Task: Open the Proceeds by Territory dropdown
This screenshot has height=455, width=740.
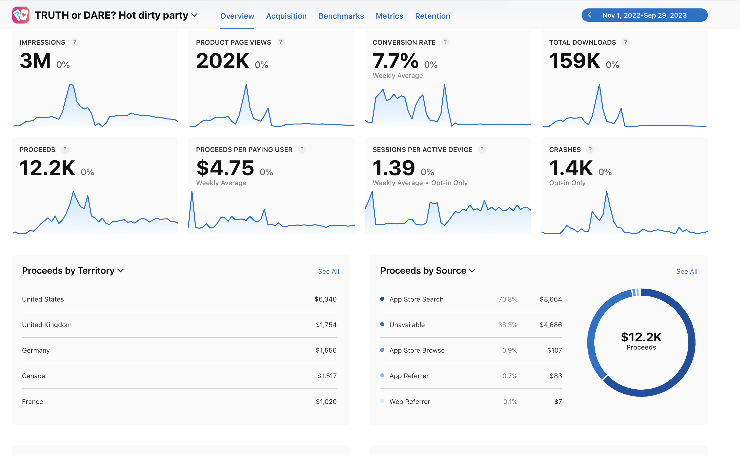Action: [121, 271]
